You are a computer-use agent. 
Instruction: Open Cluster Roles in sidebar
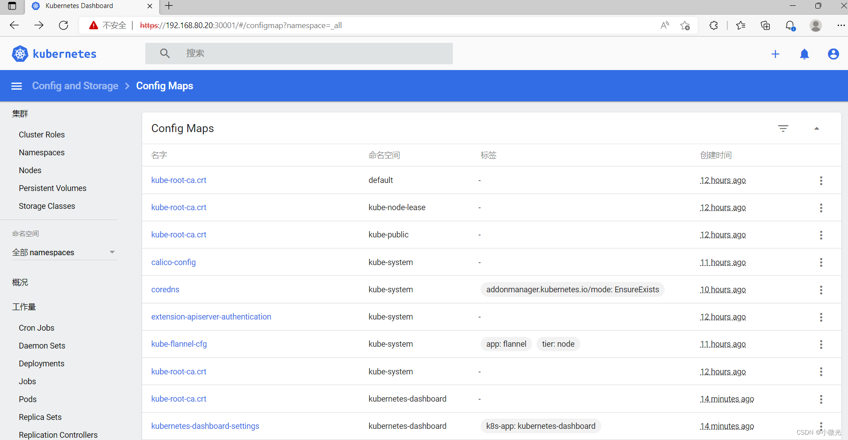pos(42,135)
